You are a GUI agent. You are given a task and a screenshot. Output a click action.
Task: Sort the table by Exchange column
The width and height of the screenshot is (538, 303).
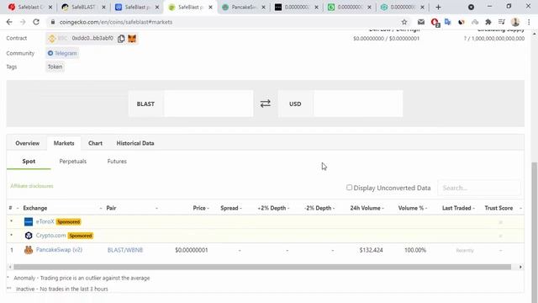[x=35, y=208]
